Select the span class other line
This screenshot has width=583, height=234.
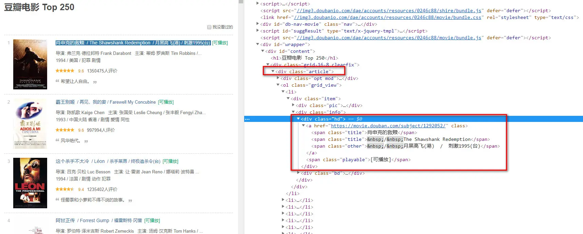pos(405,146)
